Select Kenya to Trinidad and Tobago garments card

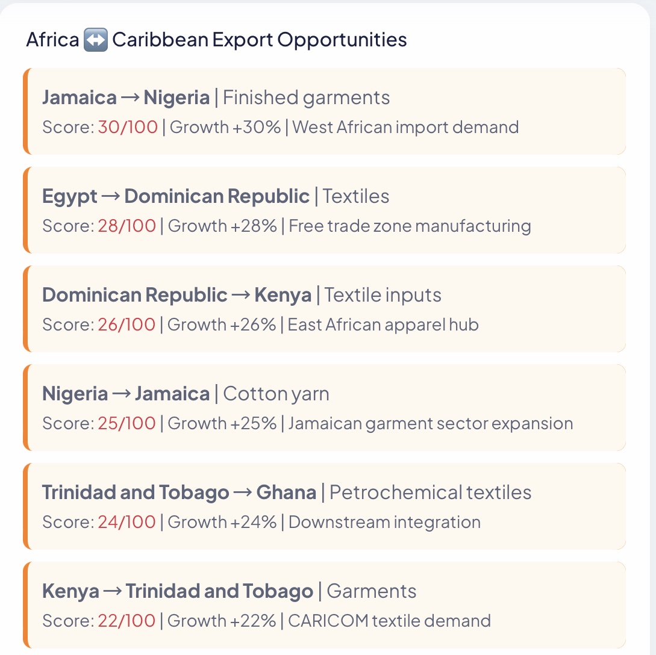(x=324, y=605)
